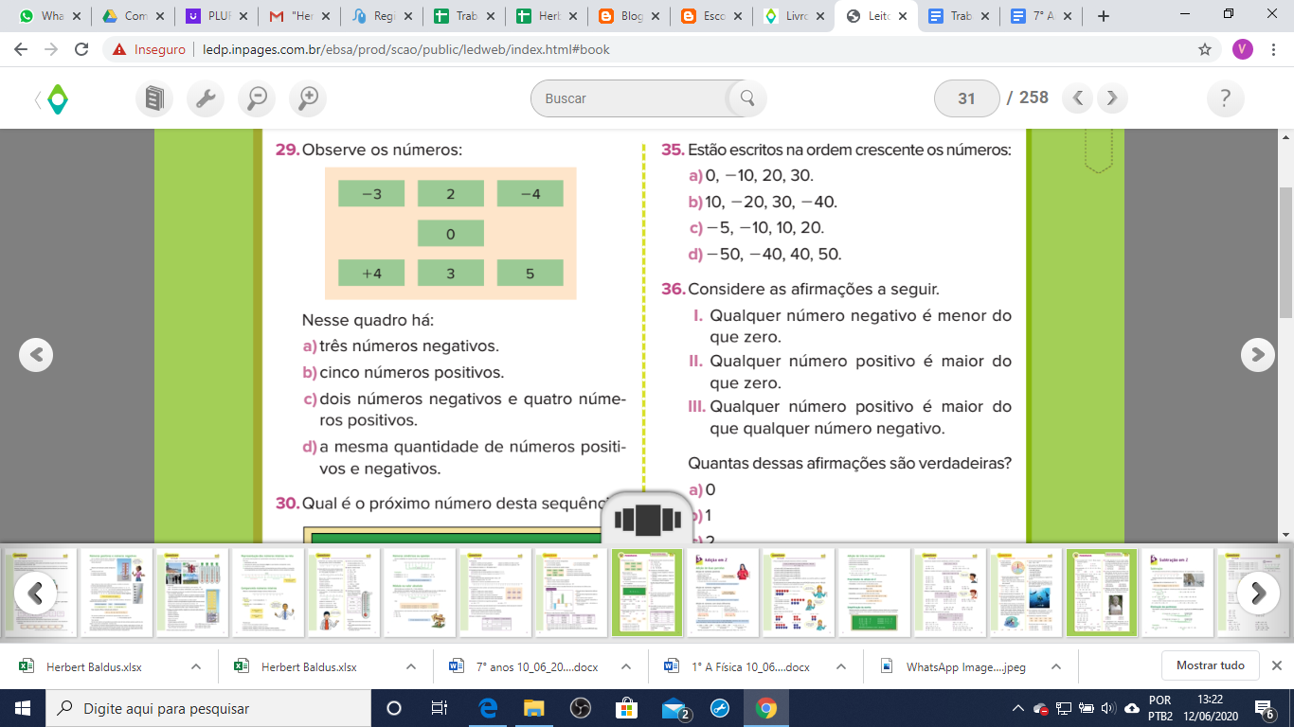Open Task View on the taskbar
Image resolution: width=1294 pixels, height=727 pixels.
pyautogui.click(x=440, y=708)
